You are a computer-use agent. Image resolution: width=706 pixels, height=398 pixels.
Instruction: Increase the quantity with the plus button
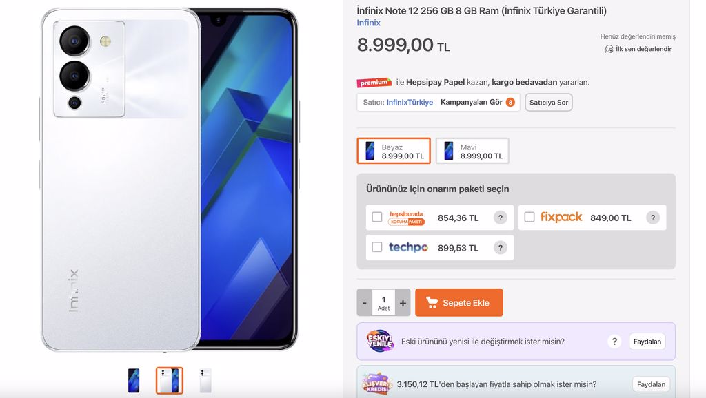coord(403,303)
